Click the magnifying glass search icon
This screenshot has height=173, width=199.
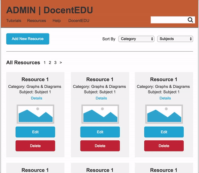(x=190, y=20)
